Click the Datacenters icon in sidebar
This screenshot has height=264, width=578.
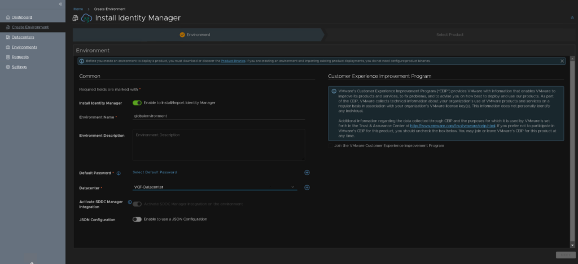tap(8, 37)
